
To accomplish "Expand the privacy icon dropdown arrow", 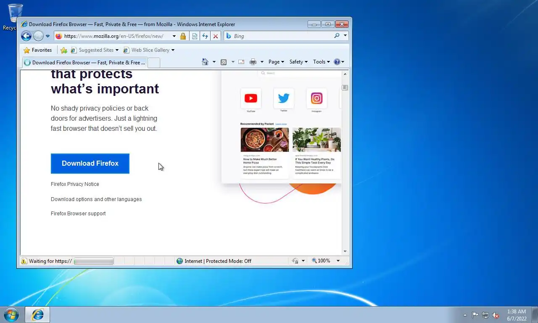I will coord(303,261).
